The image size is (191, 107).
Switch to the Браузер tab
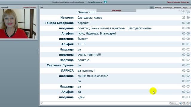(x=158, y=8)
